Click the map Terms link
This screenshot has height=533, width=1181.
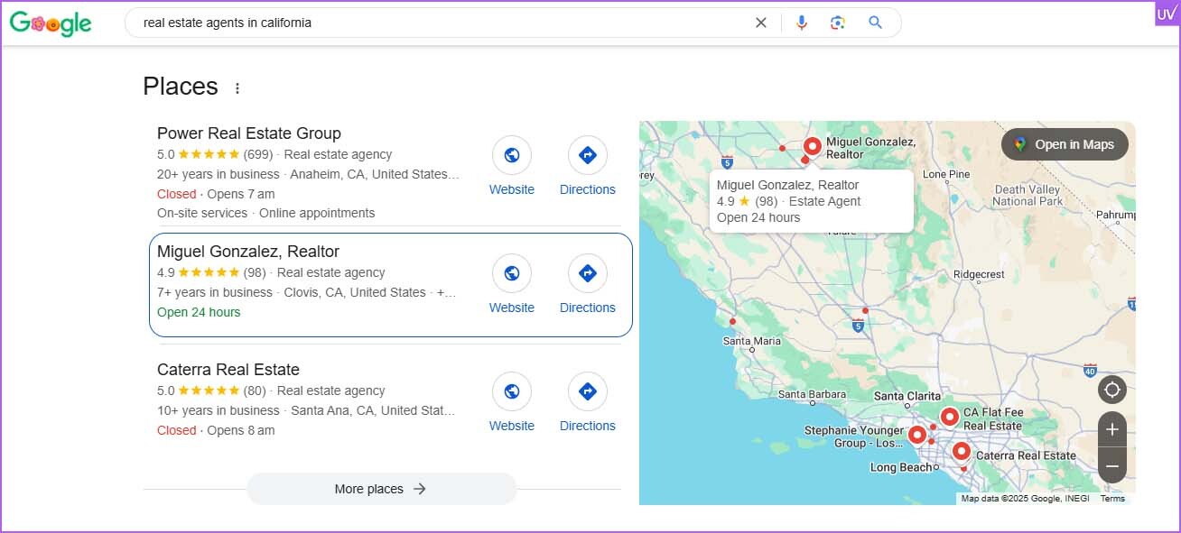1112,499
